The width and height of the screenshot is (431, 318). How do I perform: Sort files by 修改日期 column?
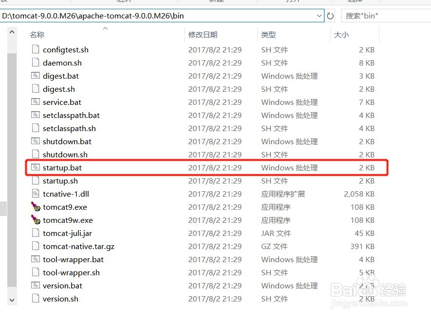pyautogui.click(x=203, y=35)
